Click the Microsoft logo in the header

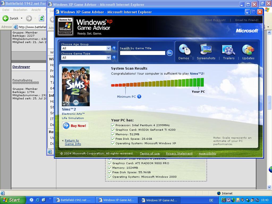[247, 31]
